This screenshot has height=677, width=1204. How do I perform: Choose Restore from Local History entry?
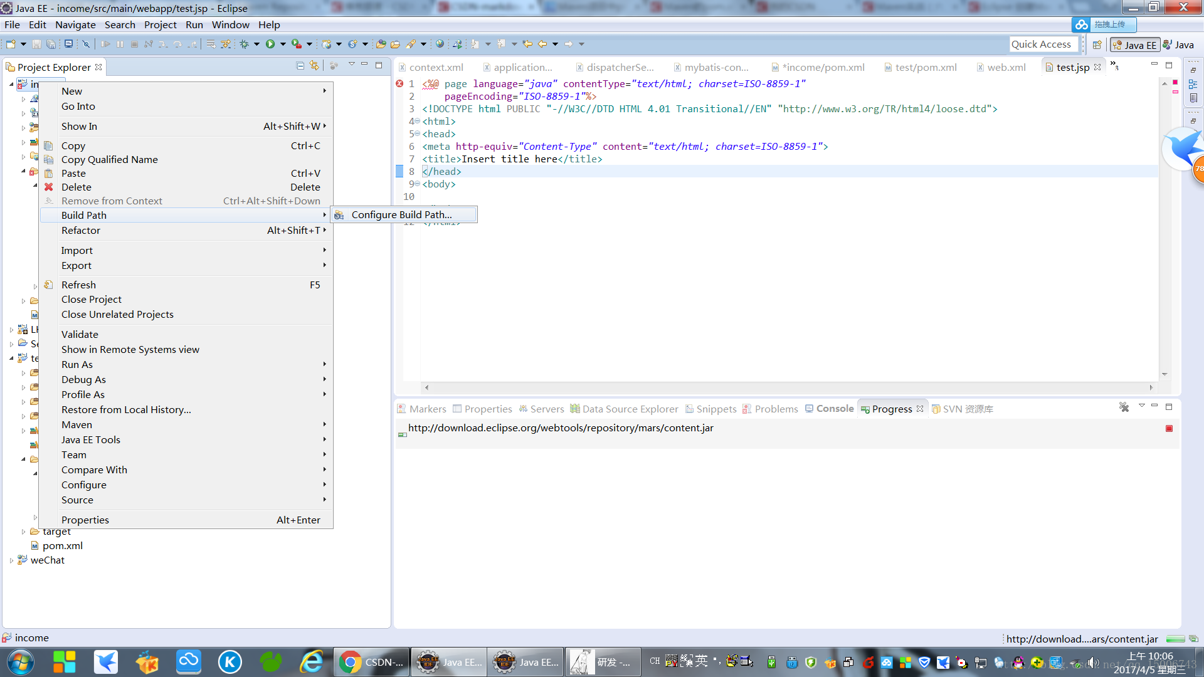[186, 409]
